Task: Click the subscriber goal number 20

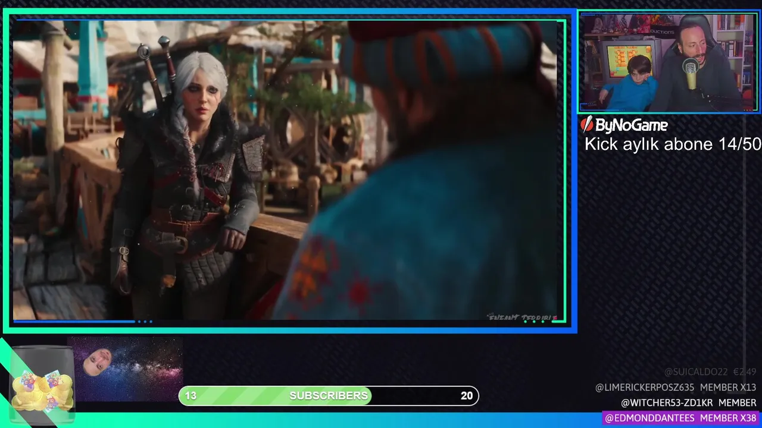Action: click(467, 396)
